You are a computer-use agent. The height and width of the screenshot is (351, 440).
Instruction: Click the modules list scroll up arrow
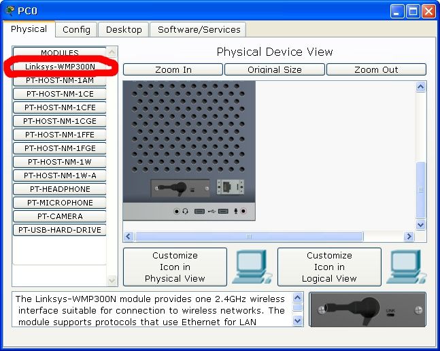[112, 52]
